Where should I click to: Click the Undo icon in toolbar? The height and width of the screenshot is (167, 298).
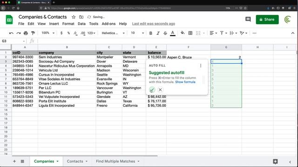tap(11, 33)
